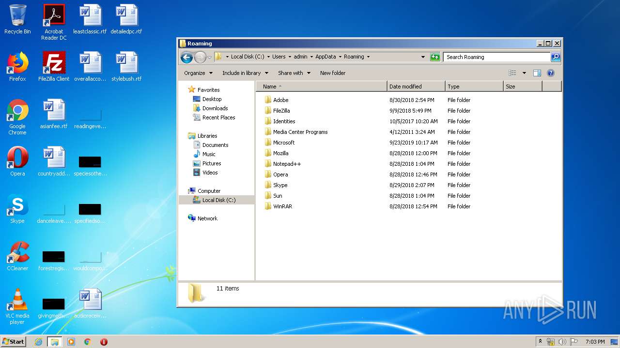This screenshot has width=620, height=348.
Task: Open Internet Explorer from taskbar
Action: pos(38,342)
